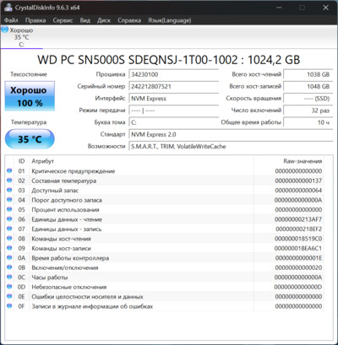338x345 pixels.
Task: Click status orb next to Составная температура
Action: point(9,181)
